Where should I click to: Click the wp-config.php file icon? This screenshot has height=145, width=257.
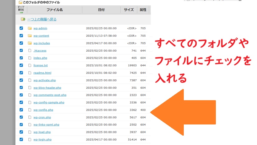pos(30,110)
